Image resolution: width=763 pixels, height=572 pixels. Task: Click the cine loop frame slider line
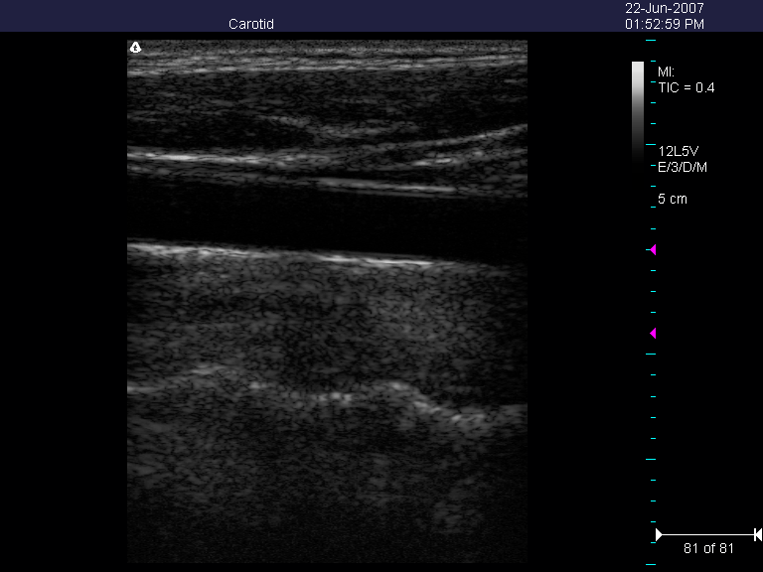coord(707,535)
